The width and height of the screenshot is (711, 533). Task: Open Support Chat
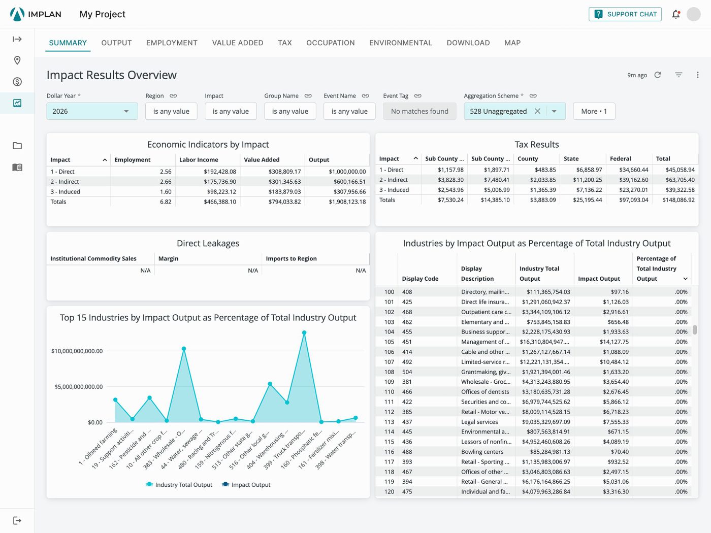pyautogui.click(x=625, y=14)
